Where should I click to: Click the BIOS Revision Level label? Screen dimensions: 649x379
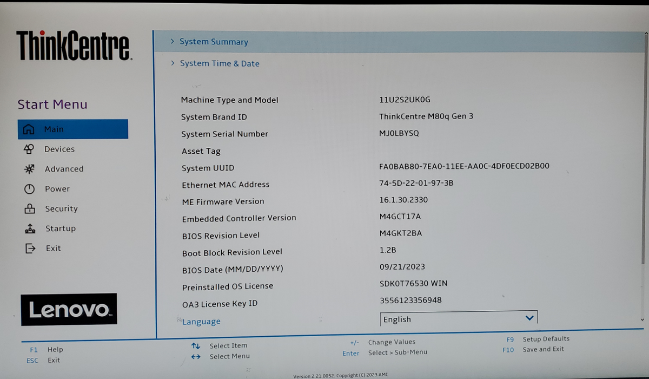pyautogui.click(x=221, y=236)
